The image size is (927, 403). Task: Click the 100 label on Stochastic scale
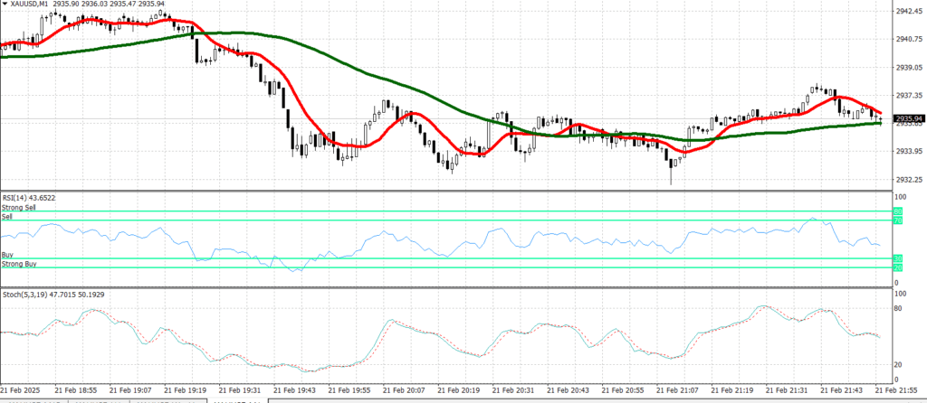click(x=900, y=294)
